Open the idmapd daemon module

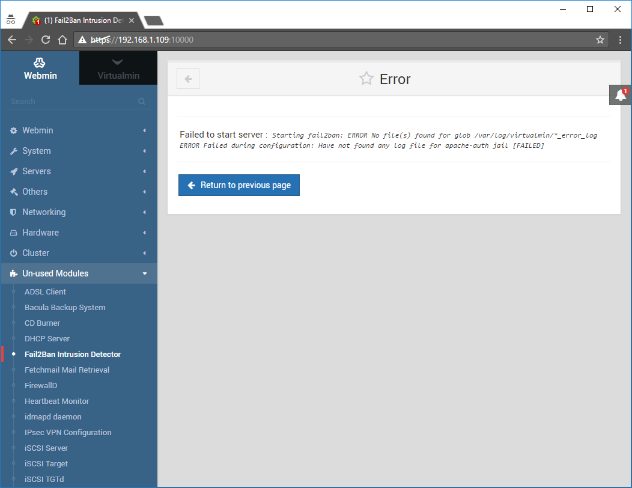pyautogui.click(x=53, y=416)
